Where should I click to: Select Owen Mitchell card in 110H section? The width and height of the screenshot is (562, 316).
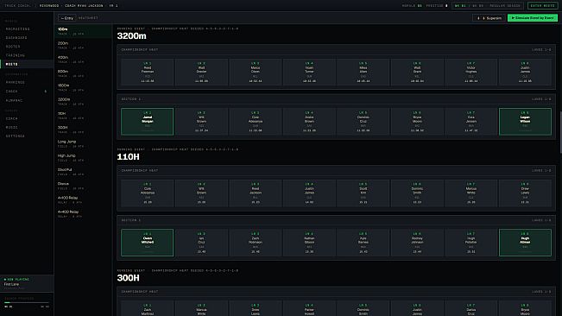pos(148,243)
